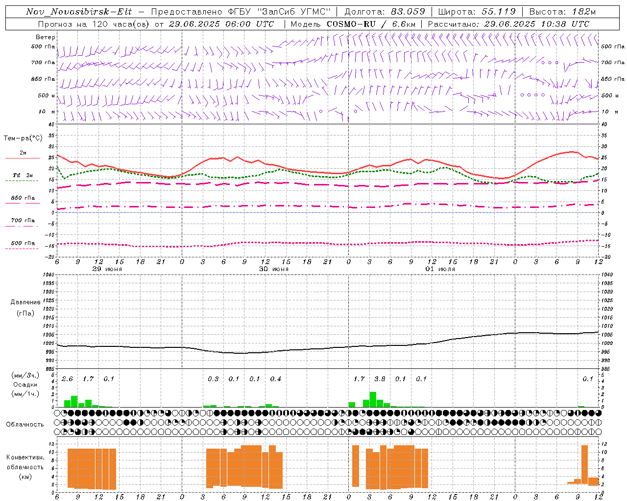The image size is (627, 501).
Task: Click the 700 гПа temperature legend label
Action: (23, 221)
